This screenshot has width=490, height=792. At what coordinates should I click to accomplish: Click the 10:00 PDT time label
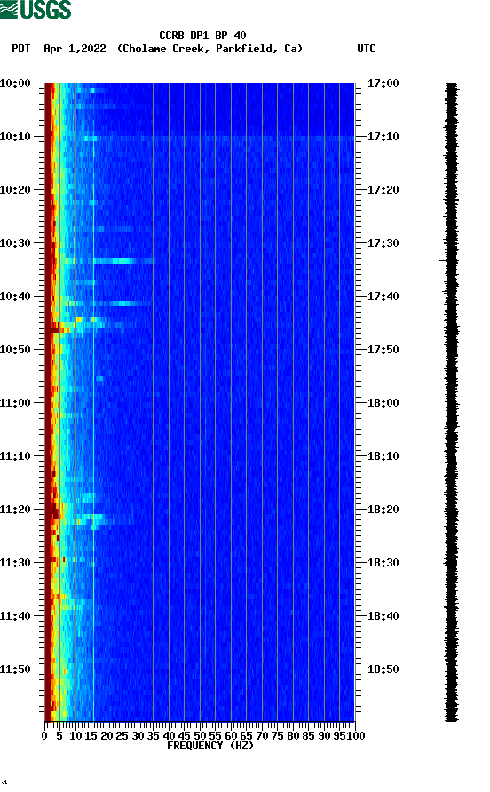(x=15, y=83)
